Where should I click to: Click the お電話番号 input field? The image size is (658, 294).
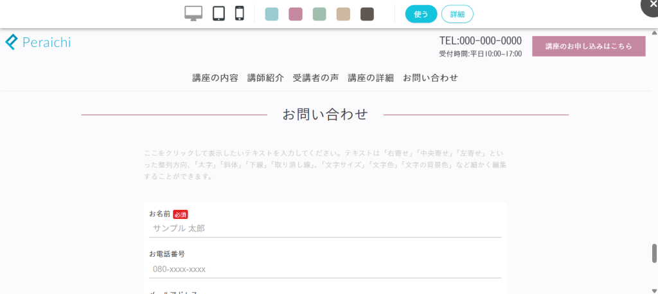click(x=325, y=269)
